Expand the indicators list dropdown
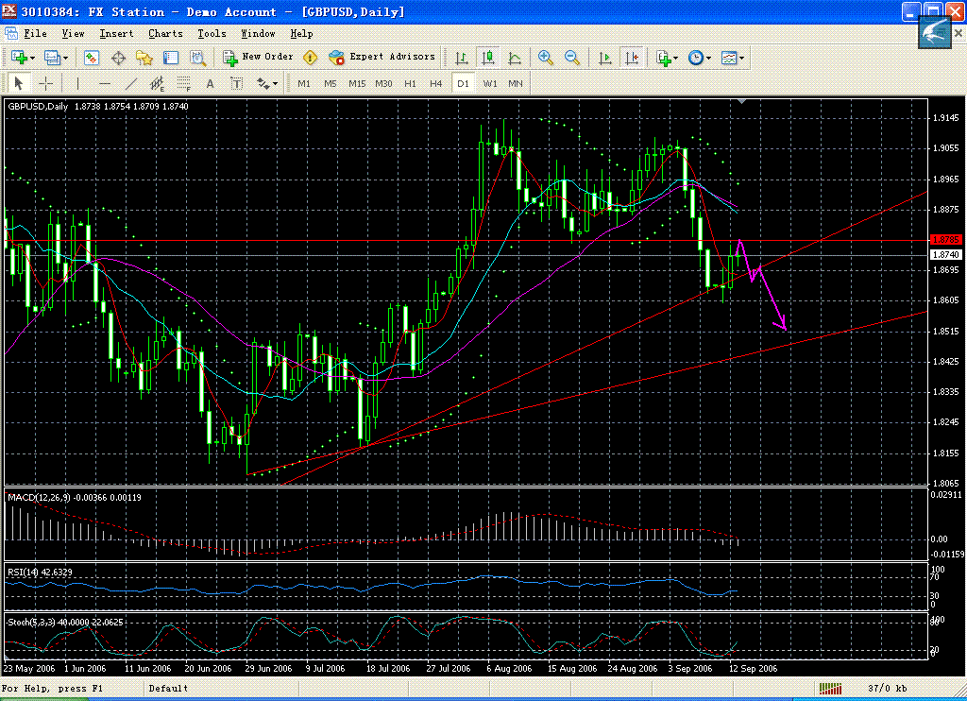Viewport: 967px width, 701px height. pyautogui.click(x=676, y=58)
